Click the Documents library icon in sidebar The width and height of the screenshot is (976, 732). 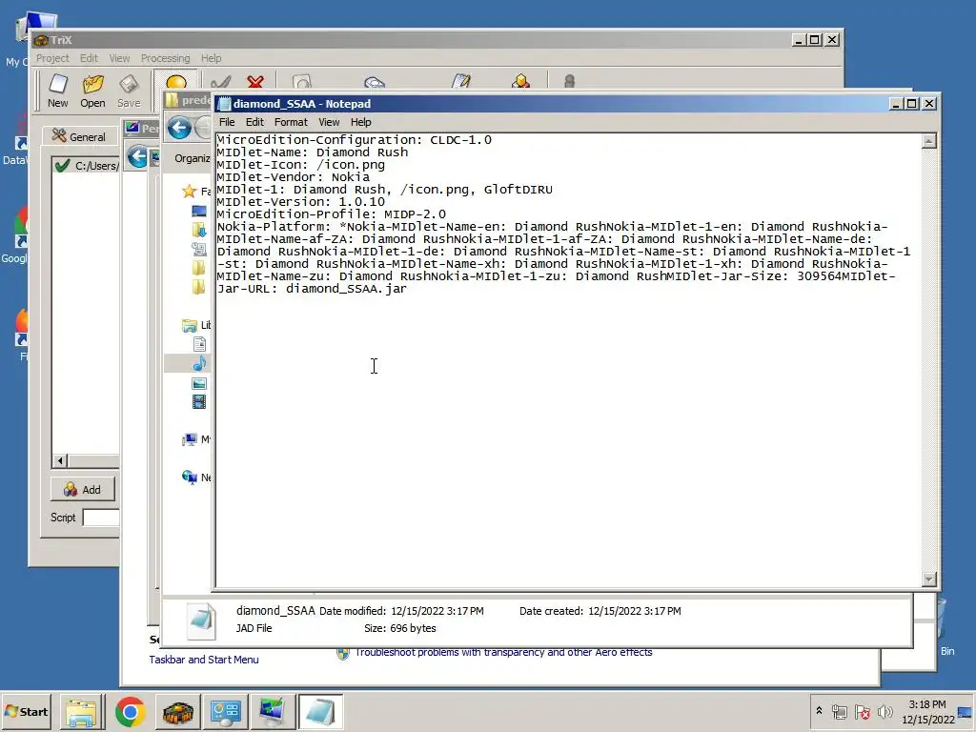pyautogui.click(x=199, y=344)
